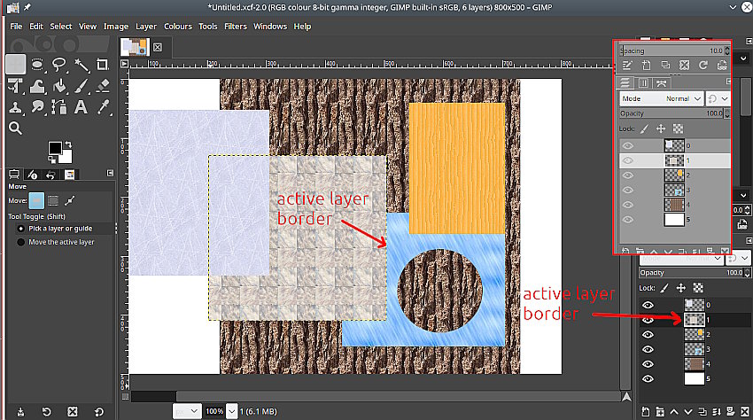Screen dimensions: 753x420
Task: Pick the Bucket Fill tool
Action: click(59, 86)
